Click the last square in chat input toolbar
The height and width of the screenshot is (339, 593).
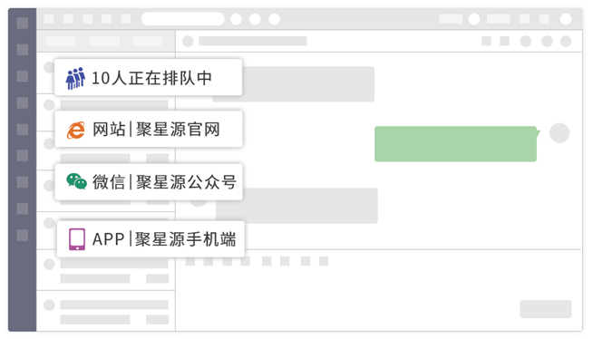point(324,261)
